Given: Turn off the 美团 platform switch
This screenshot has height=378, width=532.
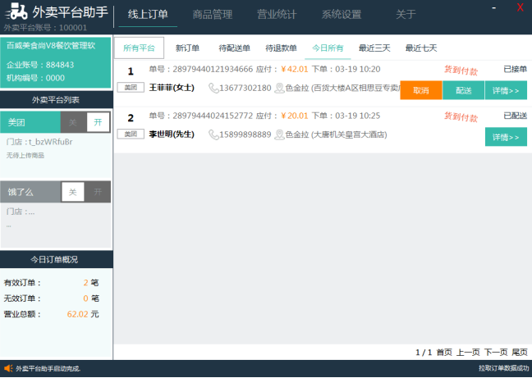Looking at the screenshot, I should (73, 122).
